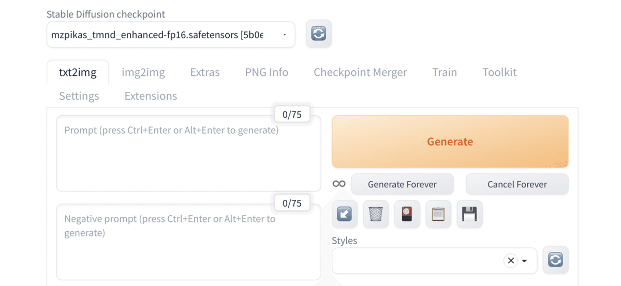
Task: Expand the Styles dropdown arrow
Action: [524, 261]
